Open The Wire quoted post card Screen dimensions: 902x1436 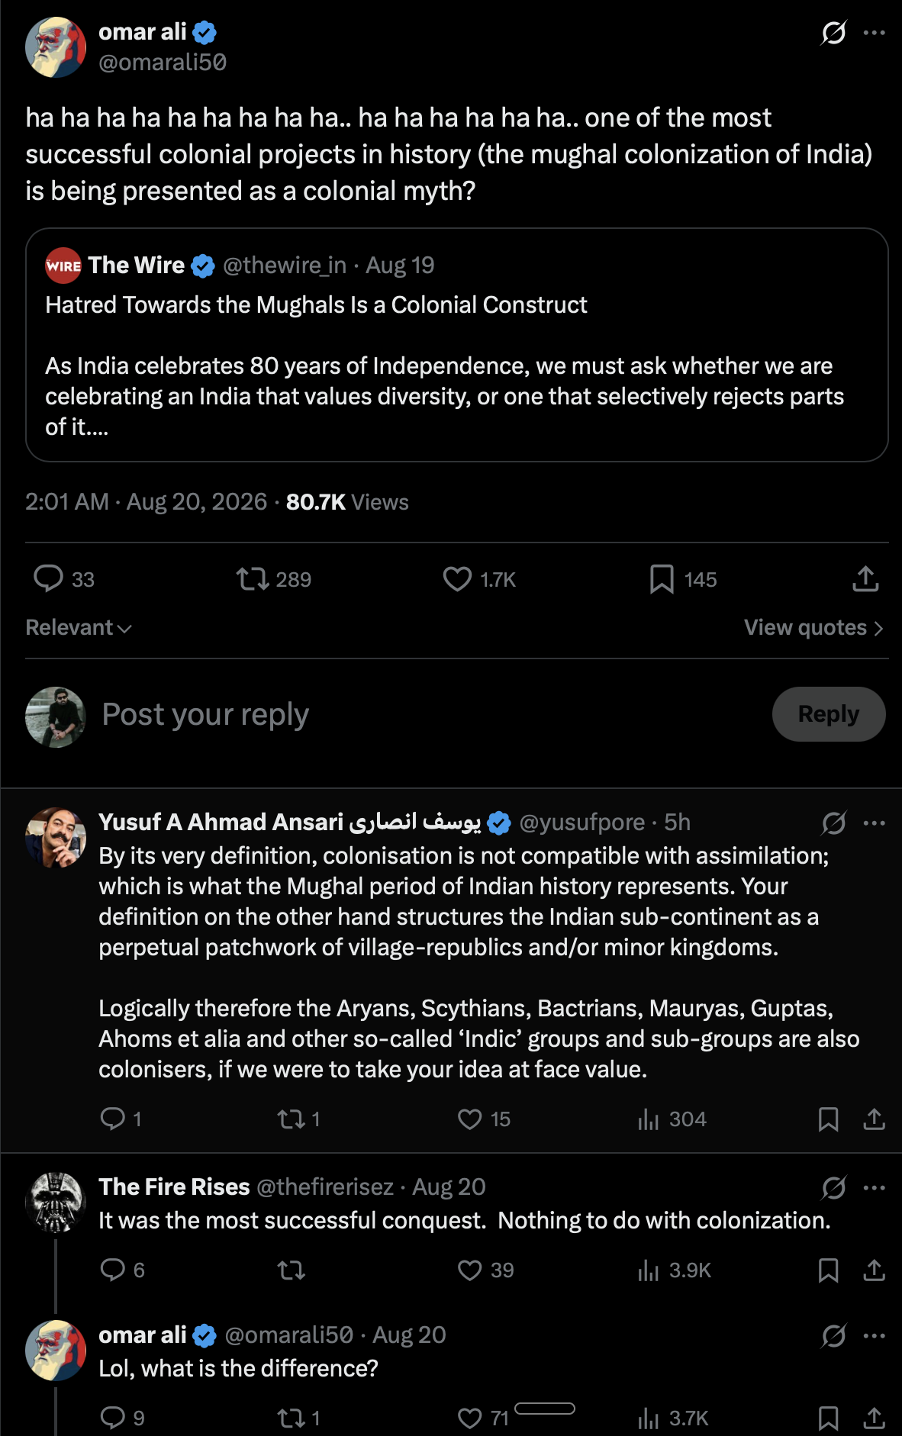coord(456,345)
